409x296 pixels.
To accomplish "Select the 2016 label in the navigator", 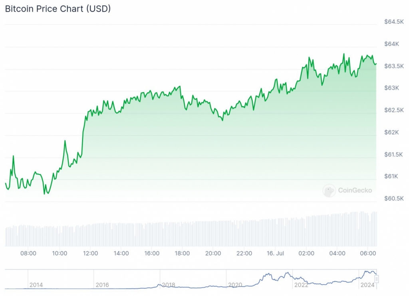I will (102, 285).
